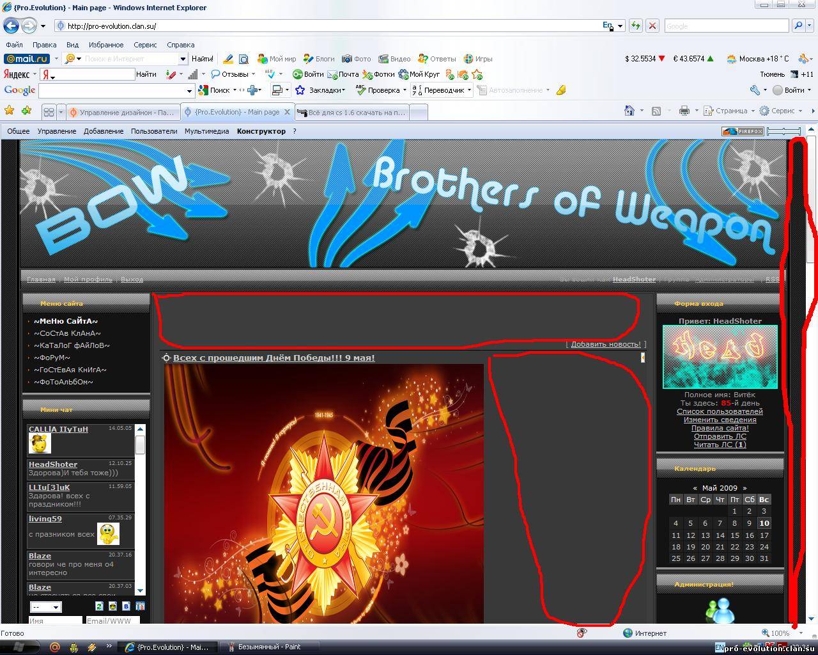Screen dimensions: 818x655
Task: Click Список пользователей link
Action: point(720,411)
